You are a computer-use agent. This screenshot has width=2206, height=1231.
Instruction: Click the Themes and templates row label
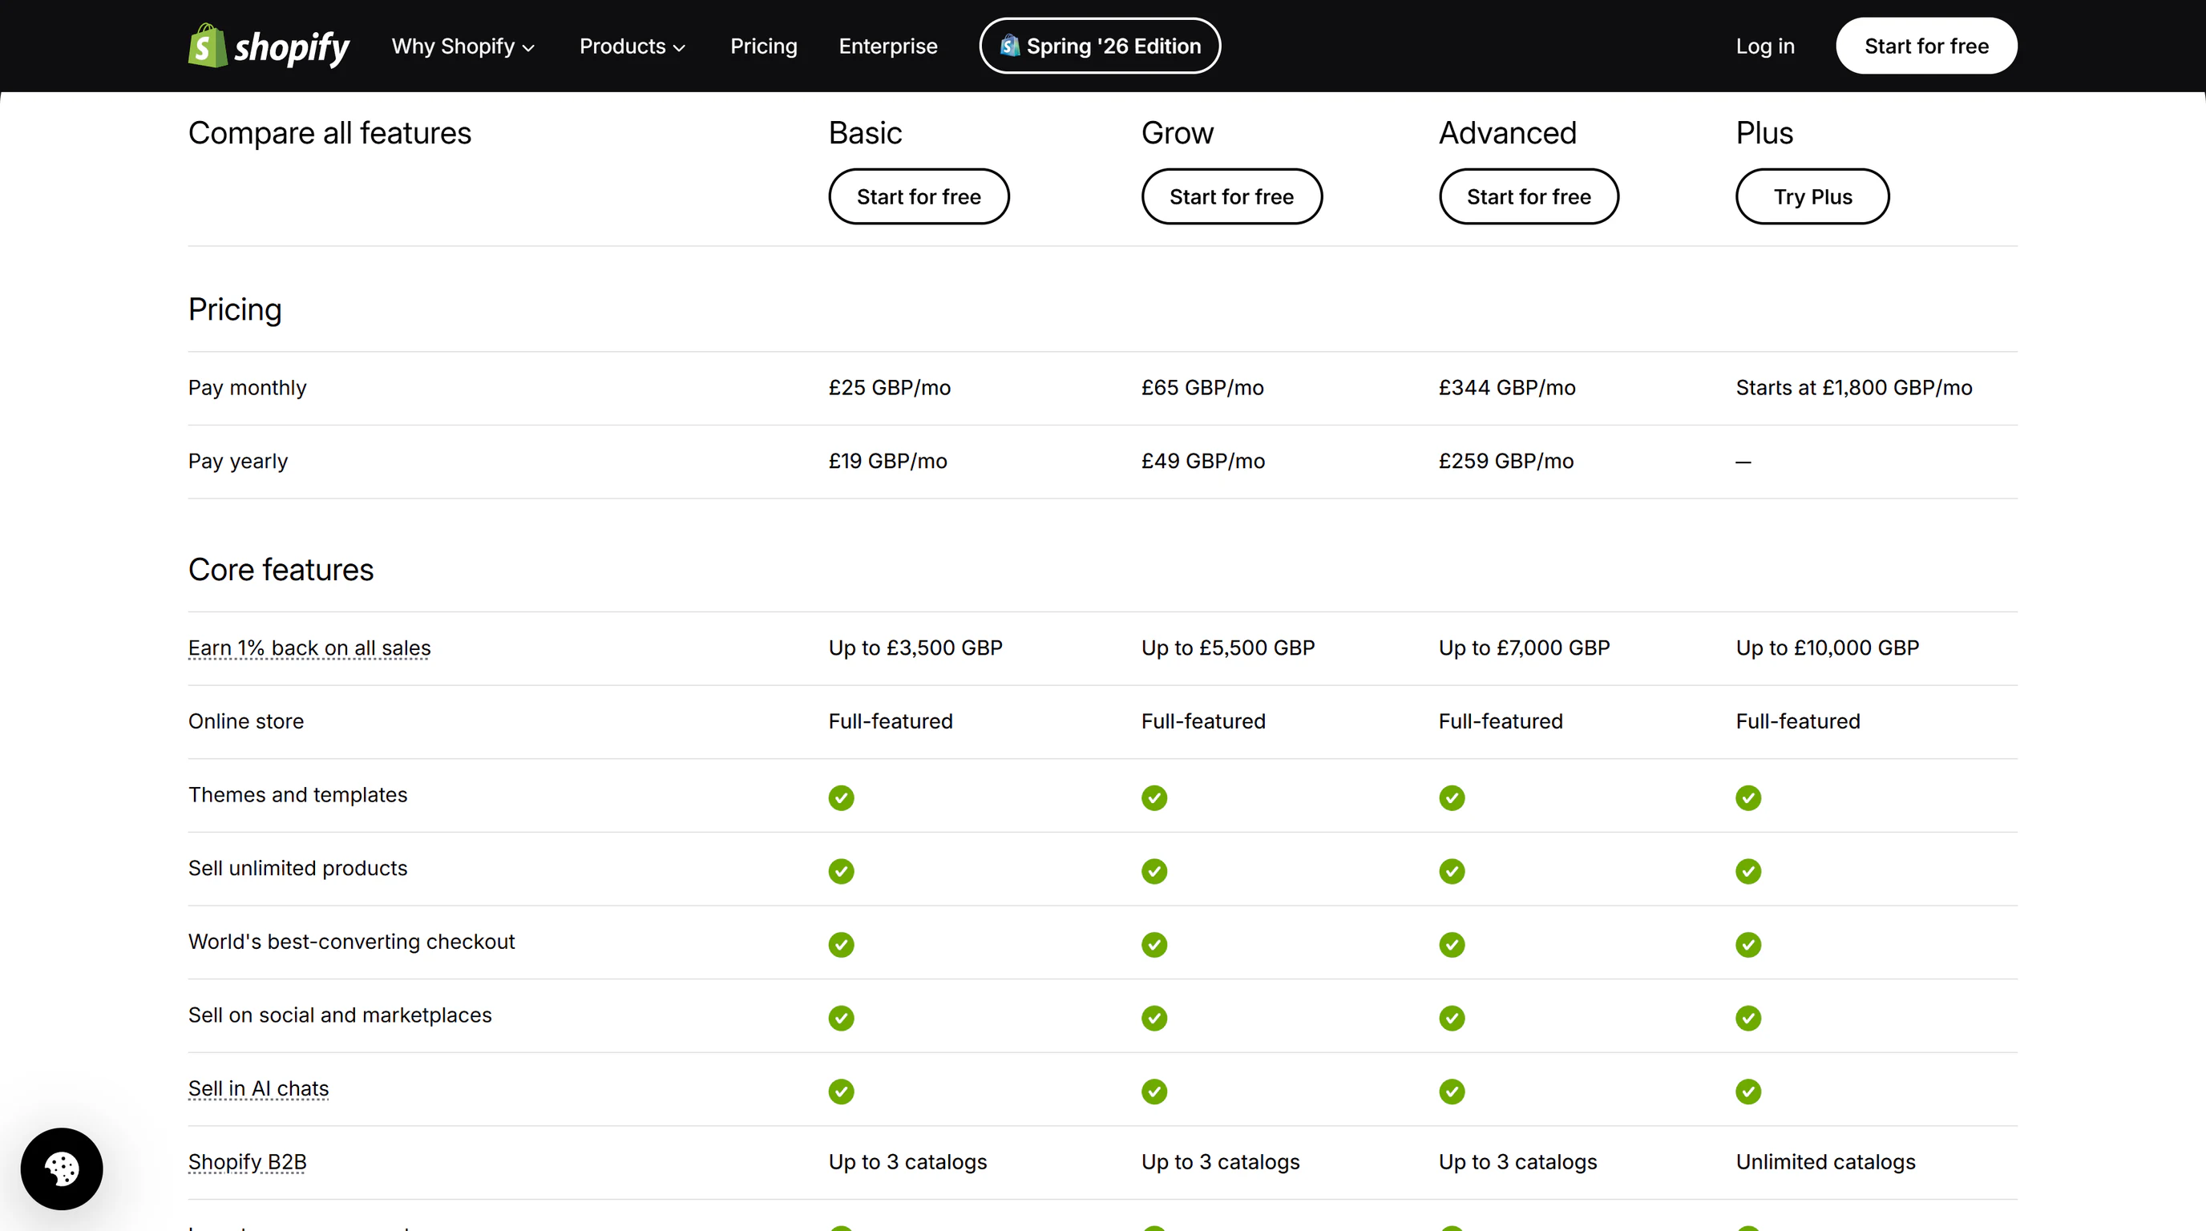pyautogui.click(x=298, y=795)
